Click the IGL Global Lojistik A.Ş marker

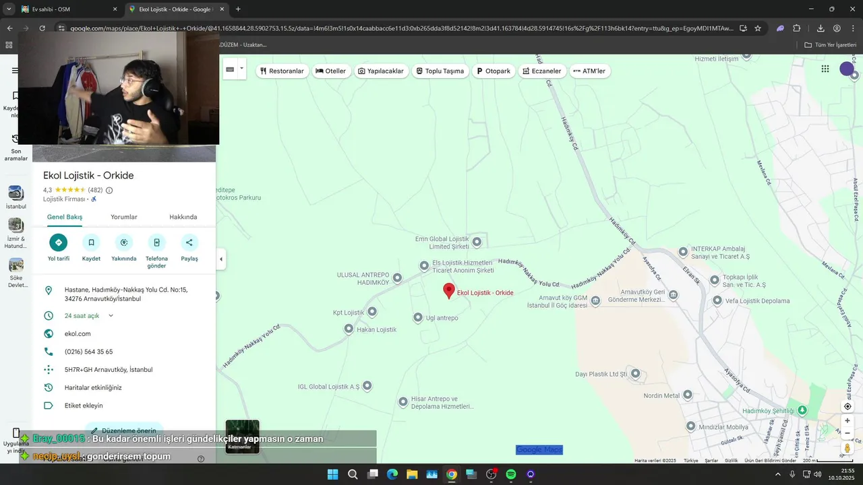click(367, 386)
